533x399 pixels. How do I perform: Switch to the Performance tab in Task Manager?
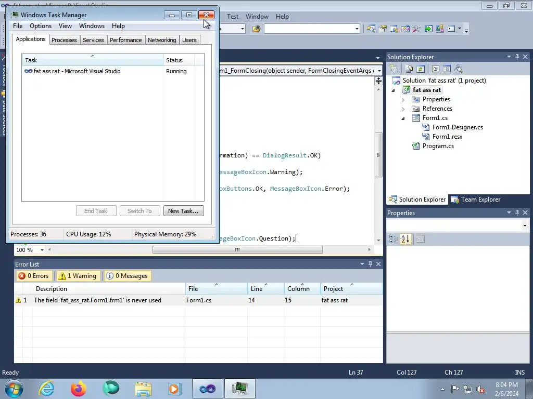[x=126, y=40]
